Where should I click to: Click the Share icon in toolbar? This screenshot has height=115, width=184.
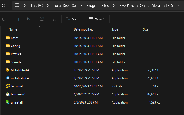[x=42, y=19]
